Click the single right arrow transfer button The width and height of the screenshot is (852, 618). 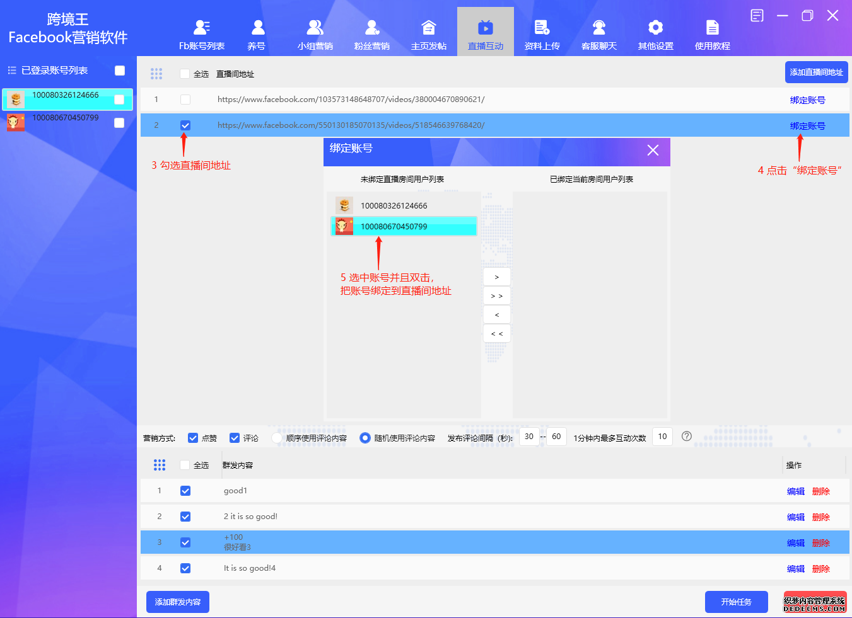coord(496,276)
